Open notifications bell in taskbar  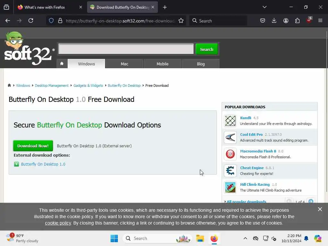(x=306, y=238)
